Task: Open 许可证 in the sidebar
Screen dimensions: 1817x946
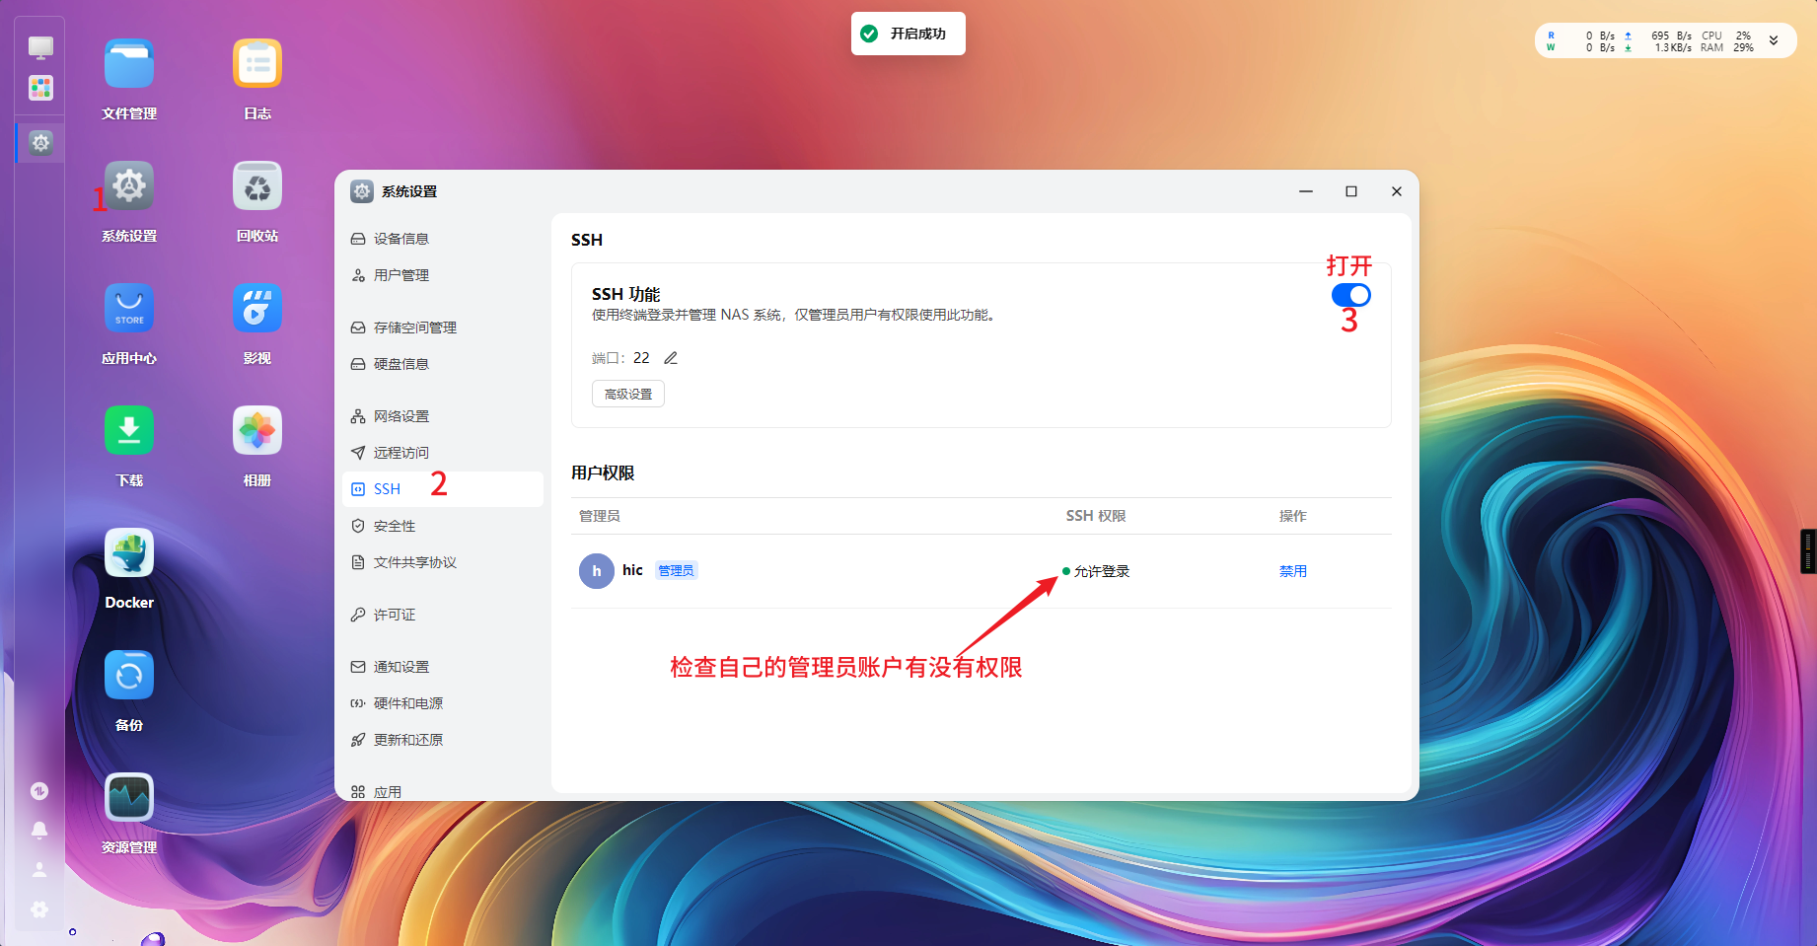Action: 443,615
